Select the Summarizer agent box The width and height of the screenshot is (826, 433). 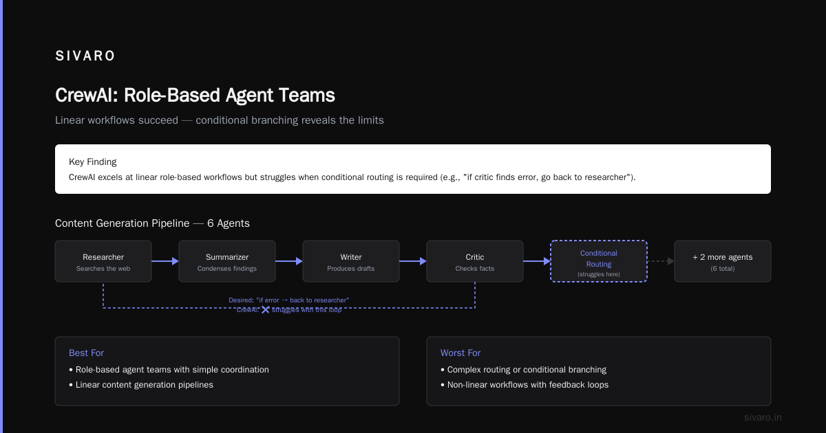[227, 261]
